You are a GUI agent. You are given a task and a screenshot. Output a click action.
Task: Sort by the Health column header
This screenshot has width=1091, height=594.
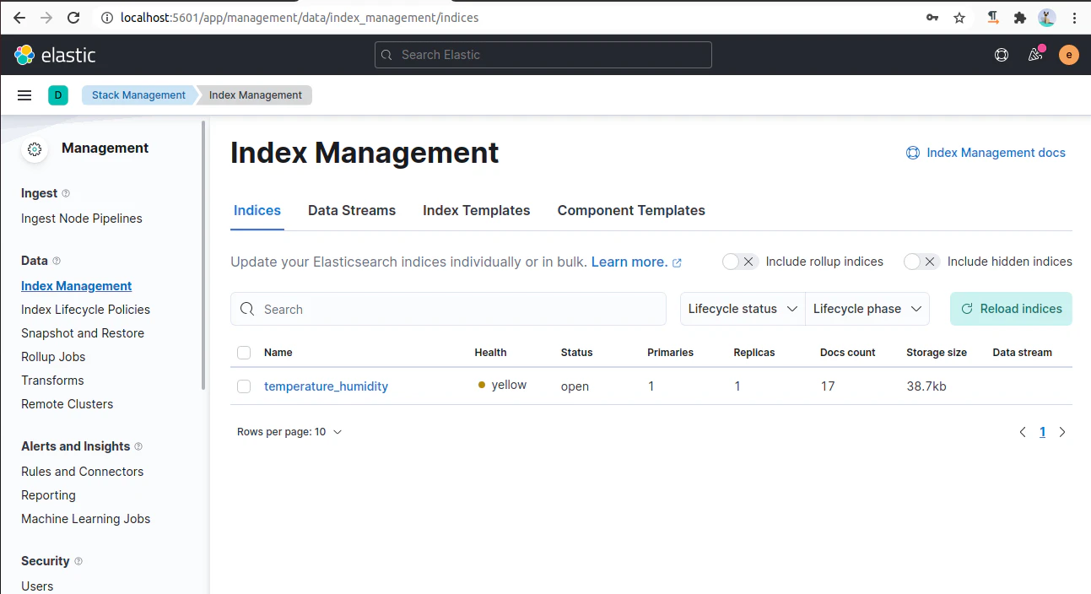point(490,353)
